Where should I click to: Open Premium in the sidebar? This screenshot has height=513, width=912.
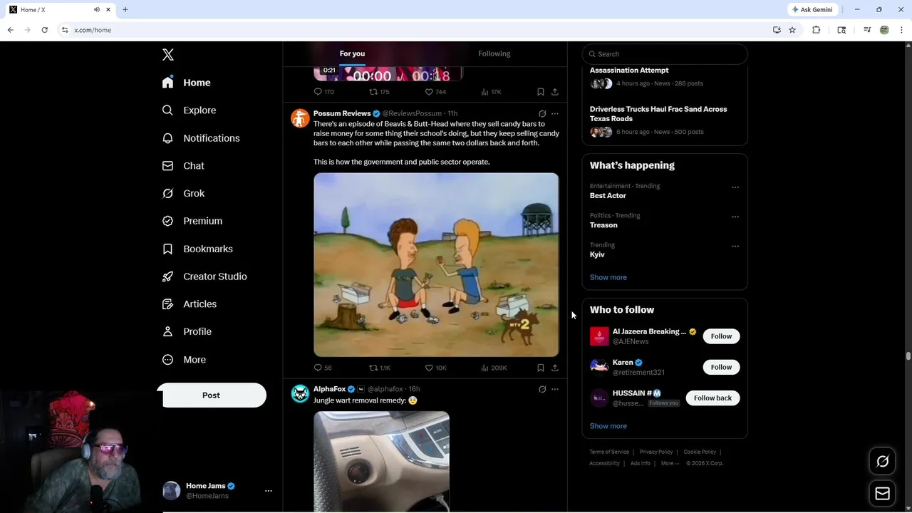(x=192, y=221)
